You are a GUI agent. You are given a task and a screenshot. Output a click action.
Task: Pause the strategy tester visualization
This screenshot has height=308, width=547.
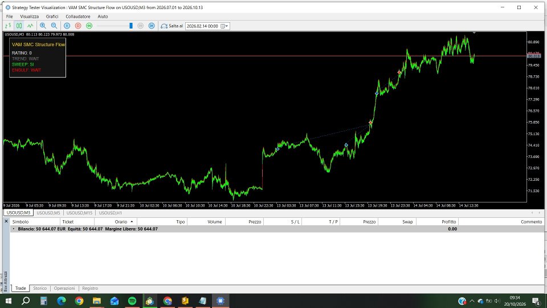[67, 26]
